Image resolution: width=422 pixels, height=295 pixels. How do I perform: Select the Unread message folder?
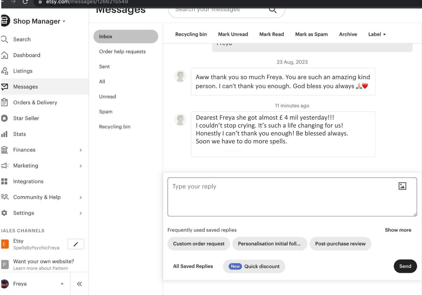tap(107, 97)
